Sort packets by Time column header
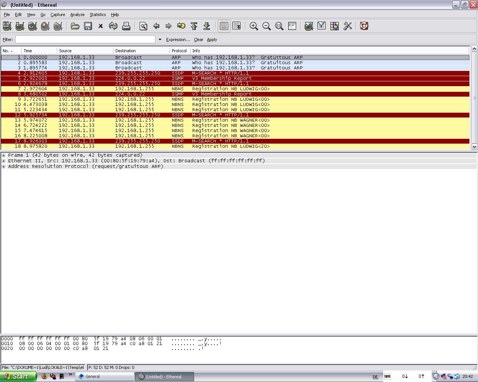Image resolution: width=478 pixels, height=382 pixels. [39, 51]
